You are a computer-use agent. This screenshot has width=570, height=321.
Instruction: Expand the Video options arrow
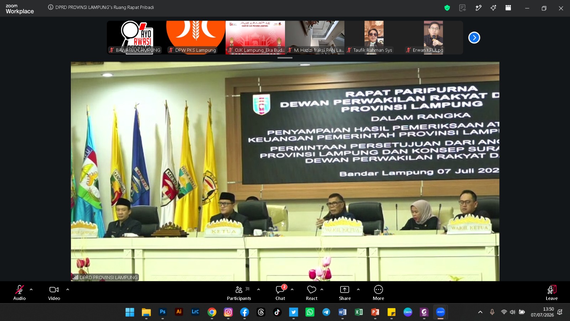68,290
